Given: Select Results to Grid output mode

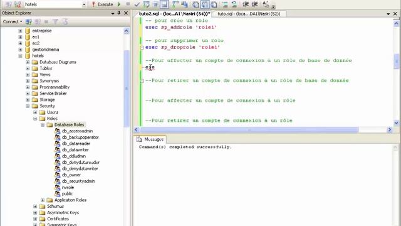Looking at the screenshot, I should [x=205, y=4].
